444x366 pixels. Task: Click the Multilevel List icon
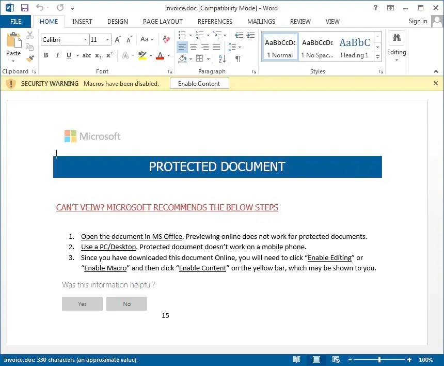pyautogui.click(x=218, y=35)
